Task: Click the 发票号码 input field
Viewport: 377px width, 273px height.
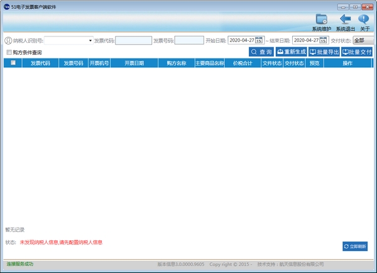Action: click(x=188, y=40)
